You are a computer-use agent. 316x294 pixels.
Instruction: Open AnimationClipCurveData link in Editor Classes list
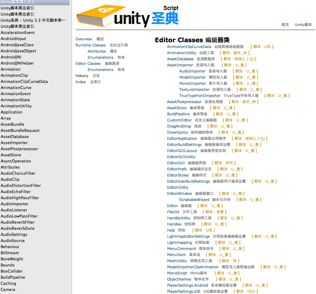189,47
